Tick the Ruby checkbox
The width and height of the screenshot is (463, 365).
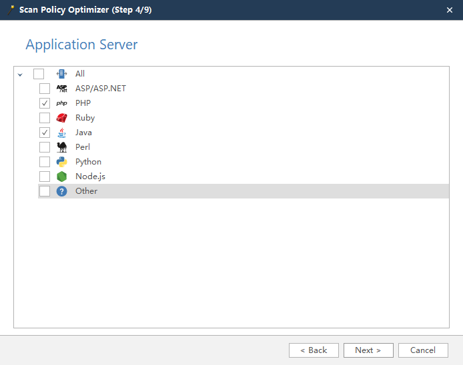pyautogui.click(x=45, y=118)
